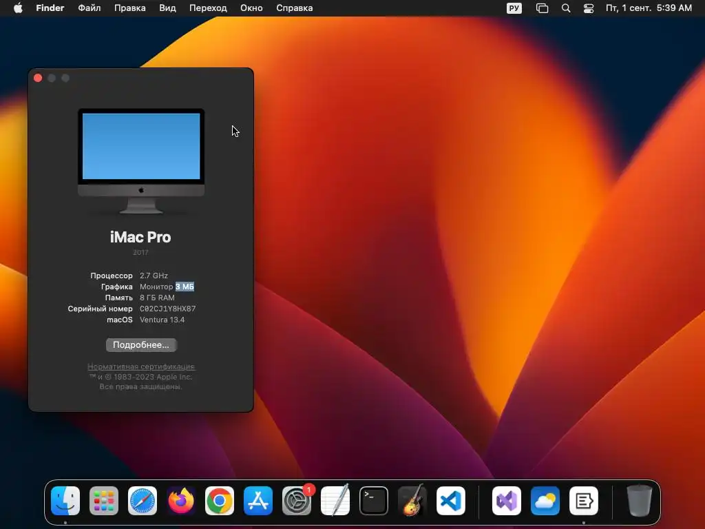Viewport: 705px width, 529px height.
Task: Launch Safari from the Dock
Action: (143, 501)
